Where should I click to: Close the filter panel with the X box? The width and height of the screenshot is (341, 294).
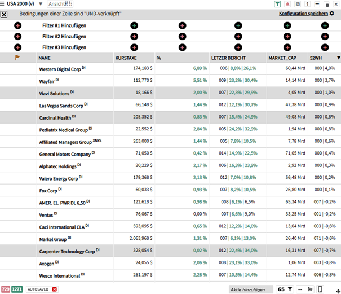5,14
